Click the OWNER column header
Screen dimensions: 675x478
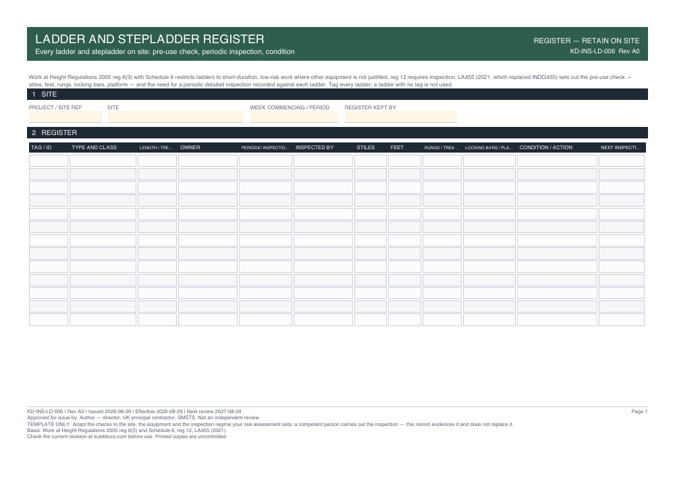coord(190,147)
